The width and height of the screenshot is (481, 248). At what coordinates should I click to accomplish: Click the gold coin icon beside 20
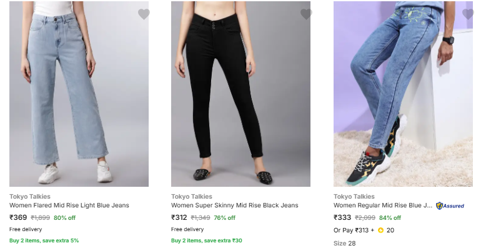click(x=380, y=231)
